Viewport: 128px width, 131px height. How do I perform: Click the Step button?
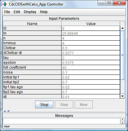tap(64, 104)
